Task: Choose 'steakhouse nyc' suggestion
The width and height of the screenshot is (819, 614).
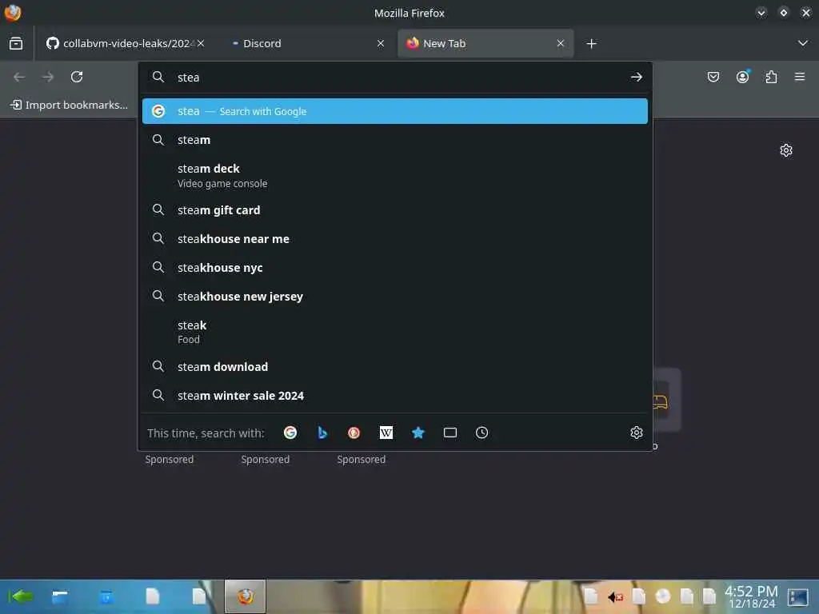Action: [395, 267]
